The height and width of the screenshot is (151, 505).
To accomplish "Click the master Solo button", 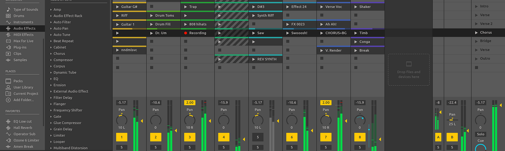I will (x=480, y=134).
